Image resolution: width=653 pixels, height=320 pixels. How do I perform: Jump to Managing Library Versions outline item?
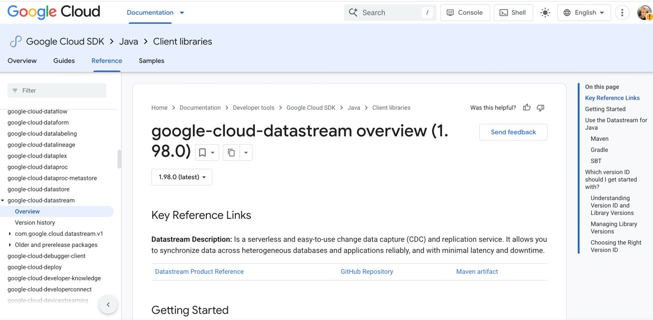tap(614, 228)
